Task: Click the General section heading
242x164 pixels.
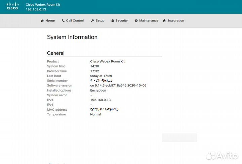Action: tap(56, 53)
